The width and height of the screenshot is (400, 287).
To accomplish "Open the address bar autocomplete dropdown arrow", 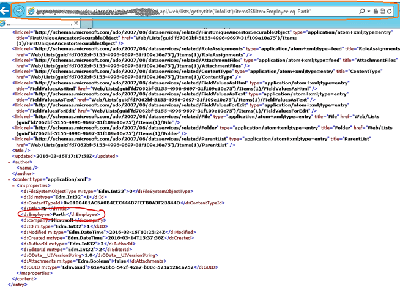I will tap(369, 11).
